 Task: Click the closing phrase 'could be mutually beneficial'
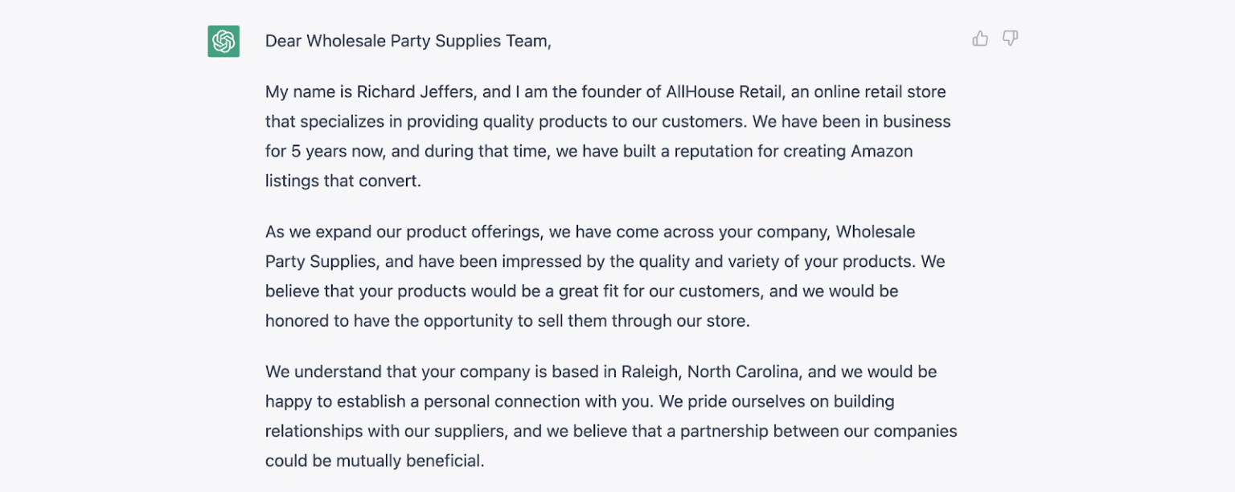point(373,462)
